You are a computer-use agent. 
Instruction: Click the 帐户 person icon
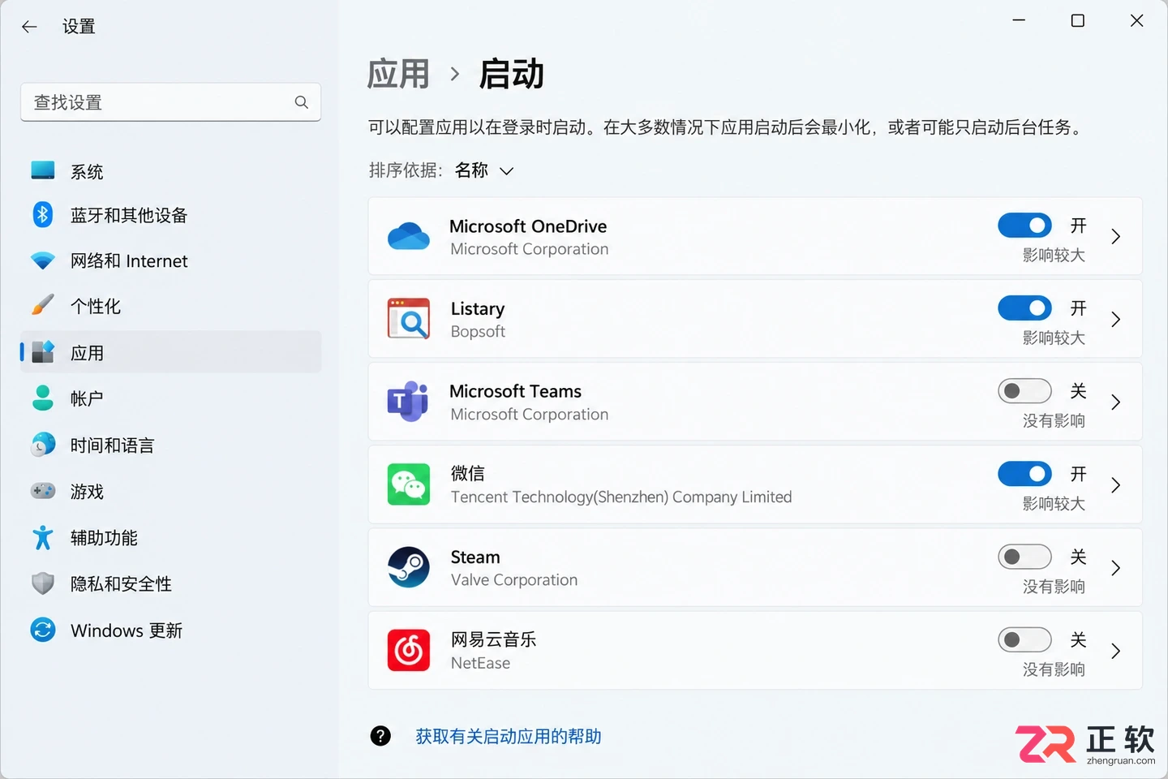pos(43,398)
